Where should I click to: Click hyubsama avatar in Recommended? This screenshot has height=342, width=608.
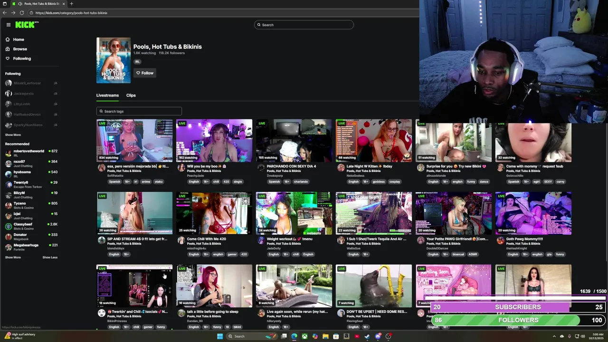(9, 174)
